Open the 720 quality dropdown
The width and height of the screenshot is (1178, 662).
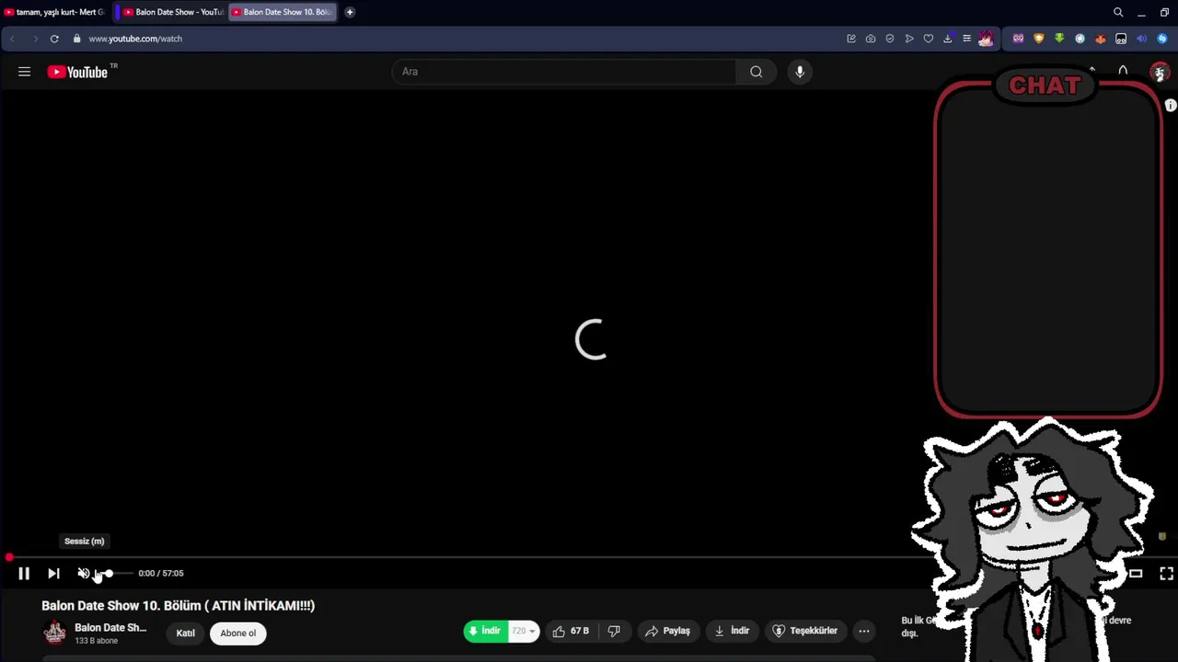[524, 631]
